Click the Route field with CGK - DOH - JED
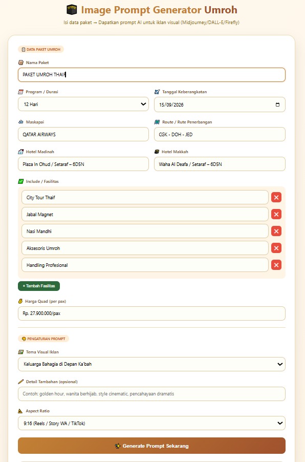Screen dimensions: 305x462 [x=220, y=134]
